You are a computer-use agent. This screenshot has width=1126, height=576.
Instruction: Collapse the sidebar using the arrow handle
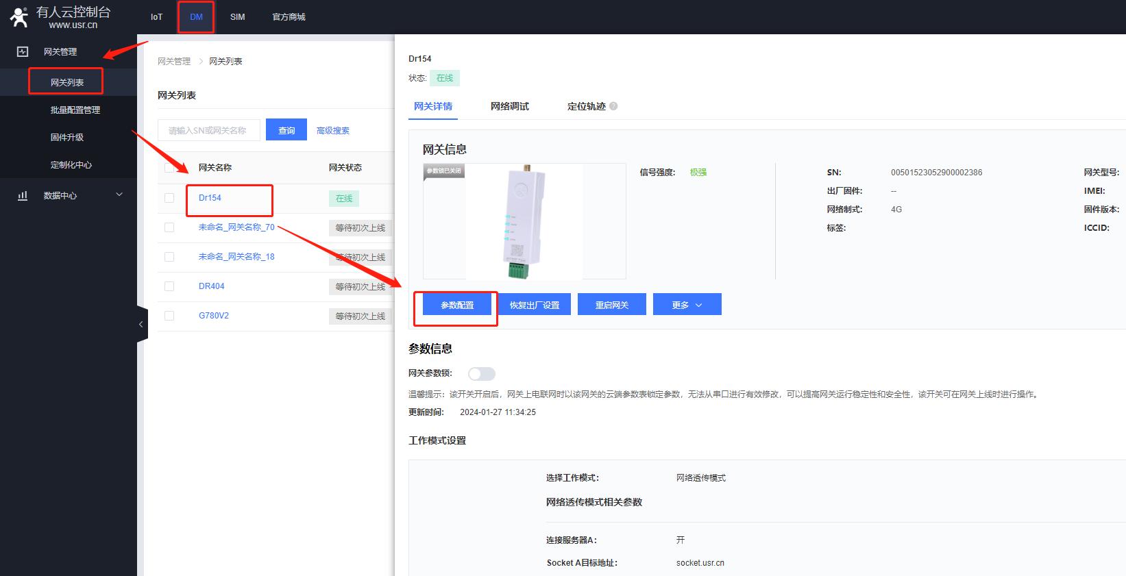[141, 324]
